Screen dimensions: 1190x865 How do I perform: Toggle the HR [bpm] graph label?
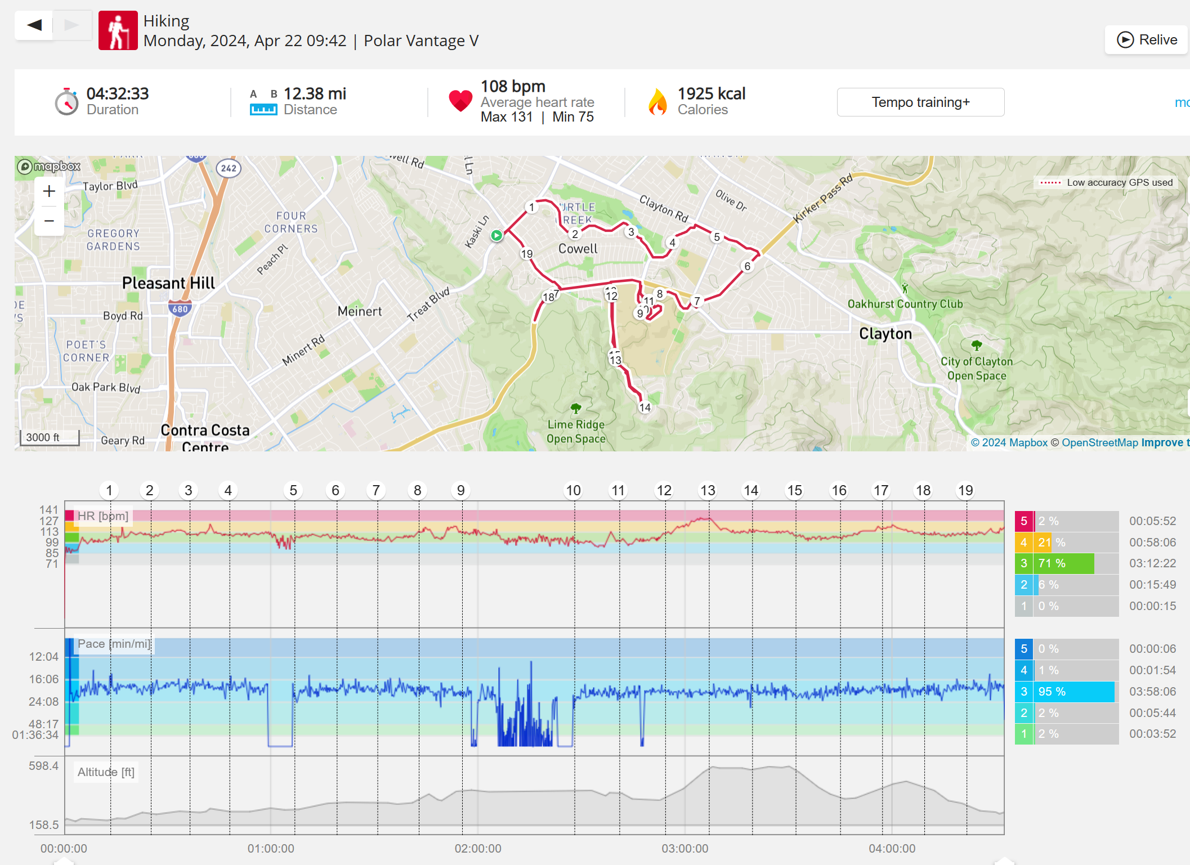point(102,516)
